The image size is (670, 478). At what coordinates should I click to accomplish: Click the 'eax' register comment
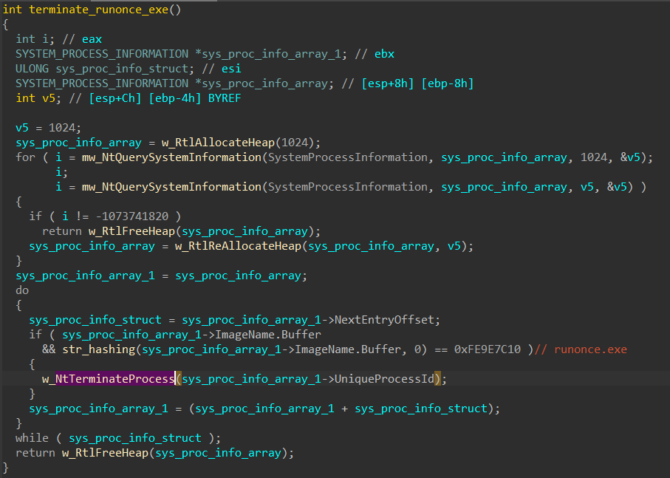click(92, 39)
